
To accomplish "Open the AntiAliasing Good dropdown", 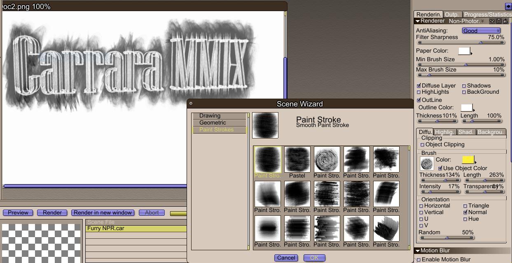I will click(x=481, y=30).
